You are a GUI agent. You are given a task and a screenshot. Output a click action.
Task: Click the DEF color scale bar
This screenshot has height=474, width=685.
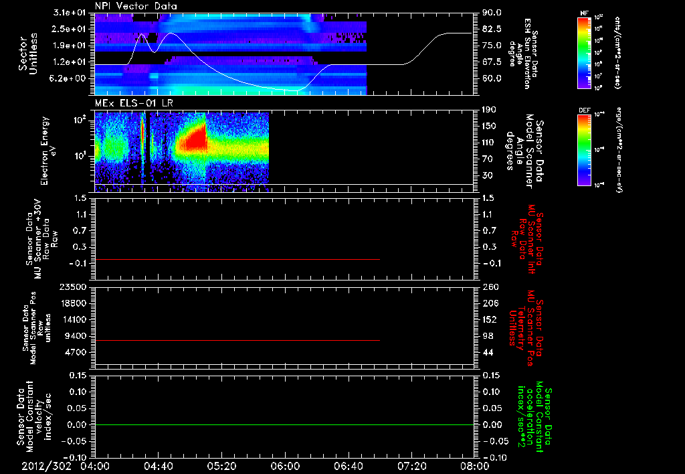pyautogui.click(x=585, y=150)
